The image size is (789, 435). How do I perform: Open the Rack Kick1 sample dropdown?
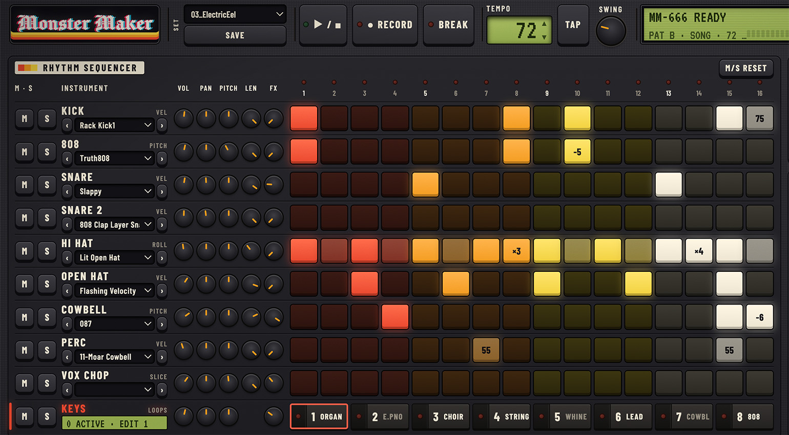[x=114, y=125]
